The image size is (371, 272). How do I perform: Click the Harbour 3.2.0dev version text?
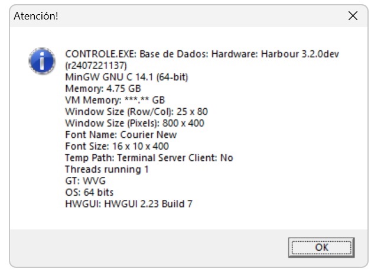tap(302, 54)
